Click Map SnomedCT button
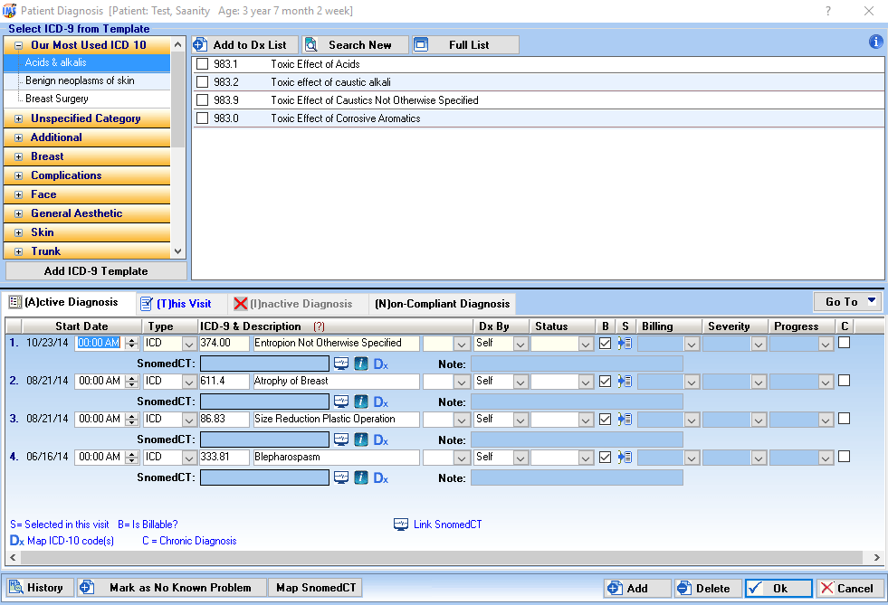Viewport: 888px width, 605px height. click(315, 588)
